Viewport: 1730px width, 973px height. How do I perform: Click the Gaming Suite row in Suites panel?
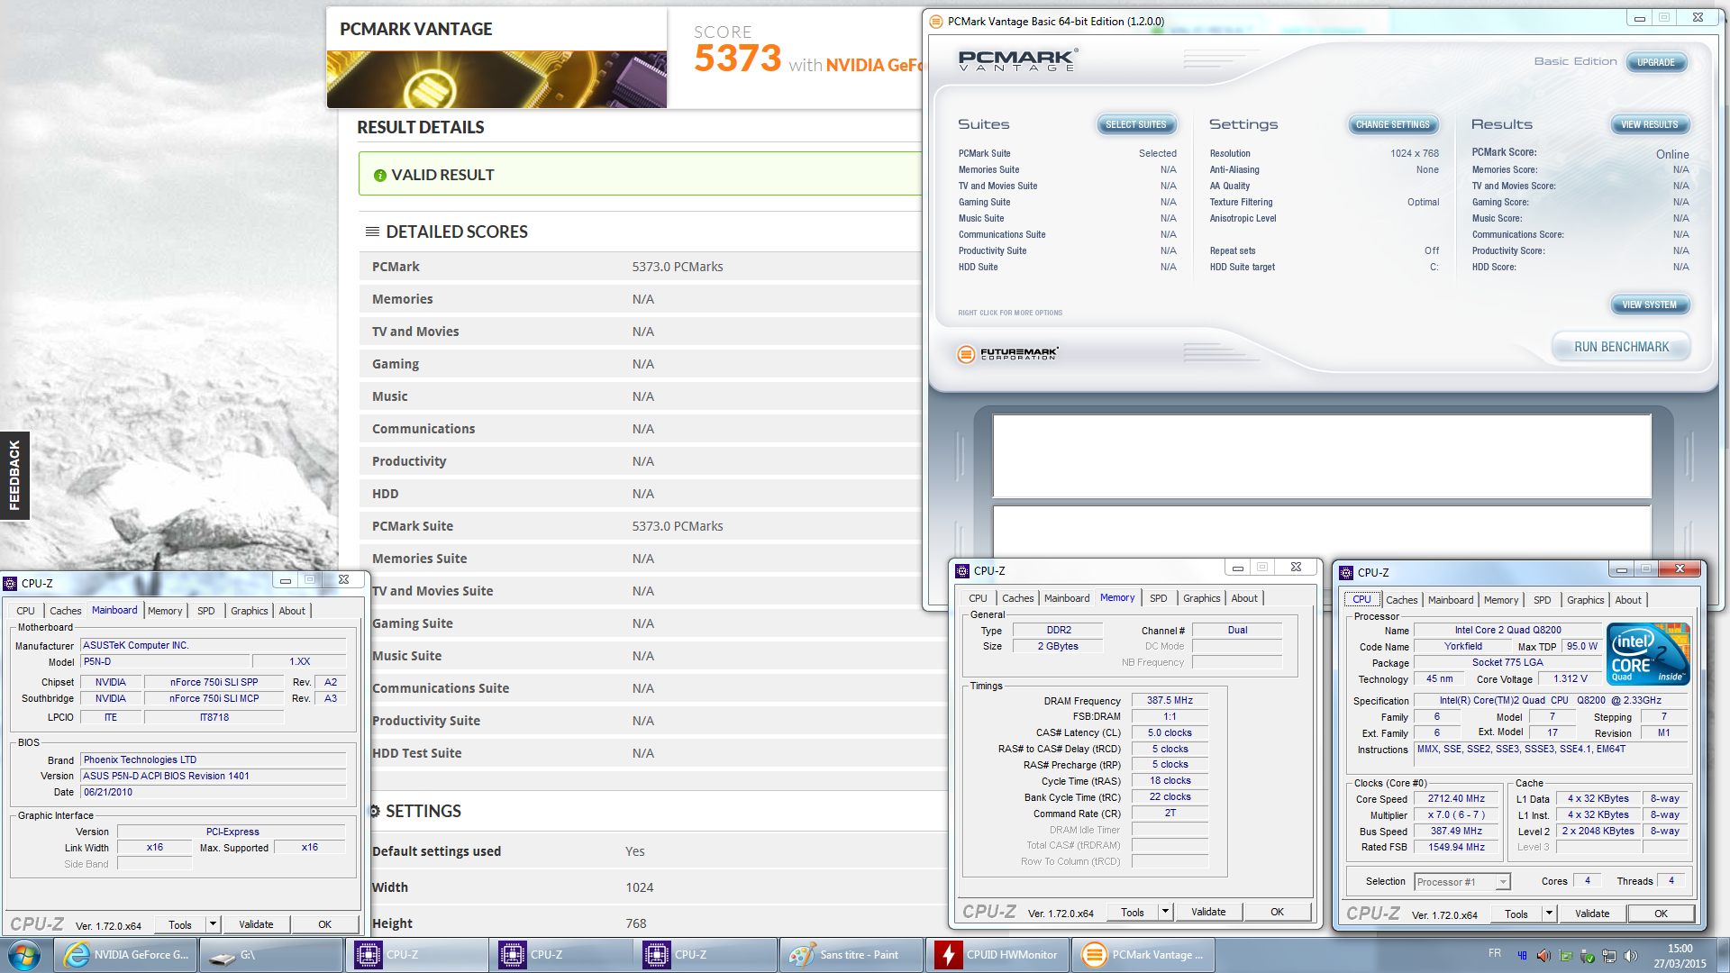[x=1067, y=202]
